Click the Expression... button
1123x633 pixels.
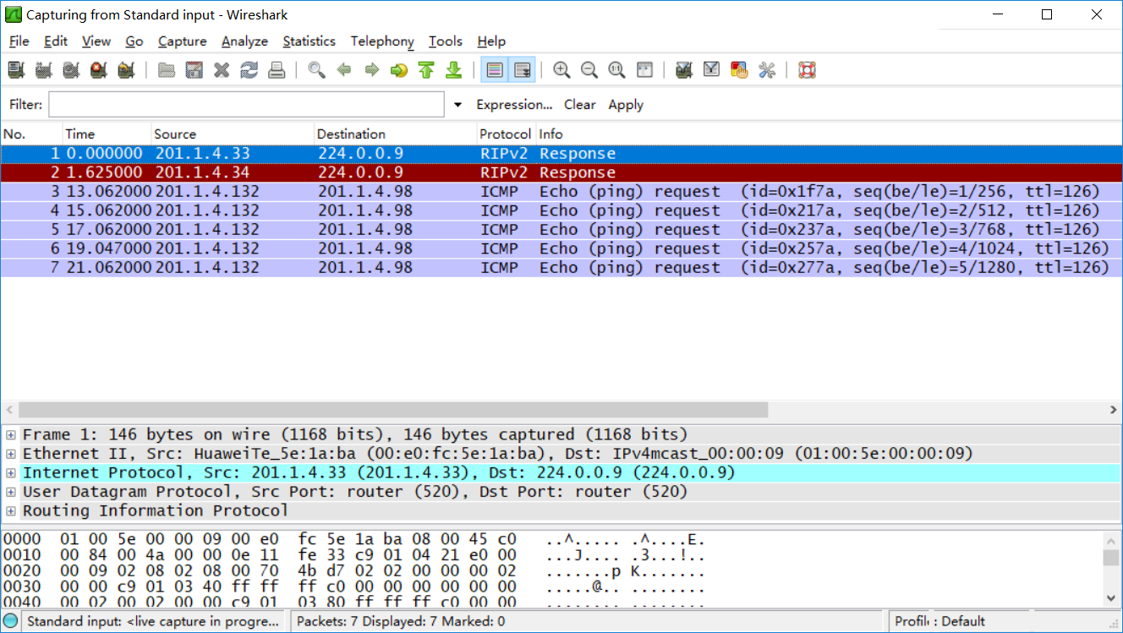pos(514,105)
